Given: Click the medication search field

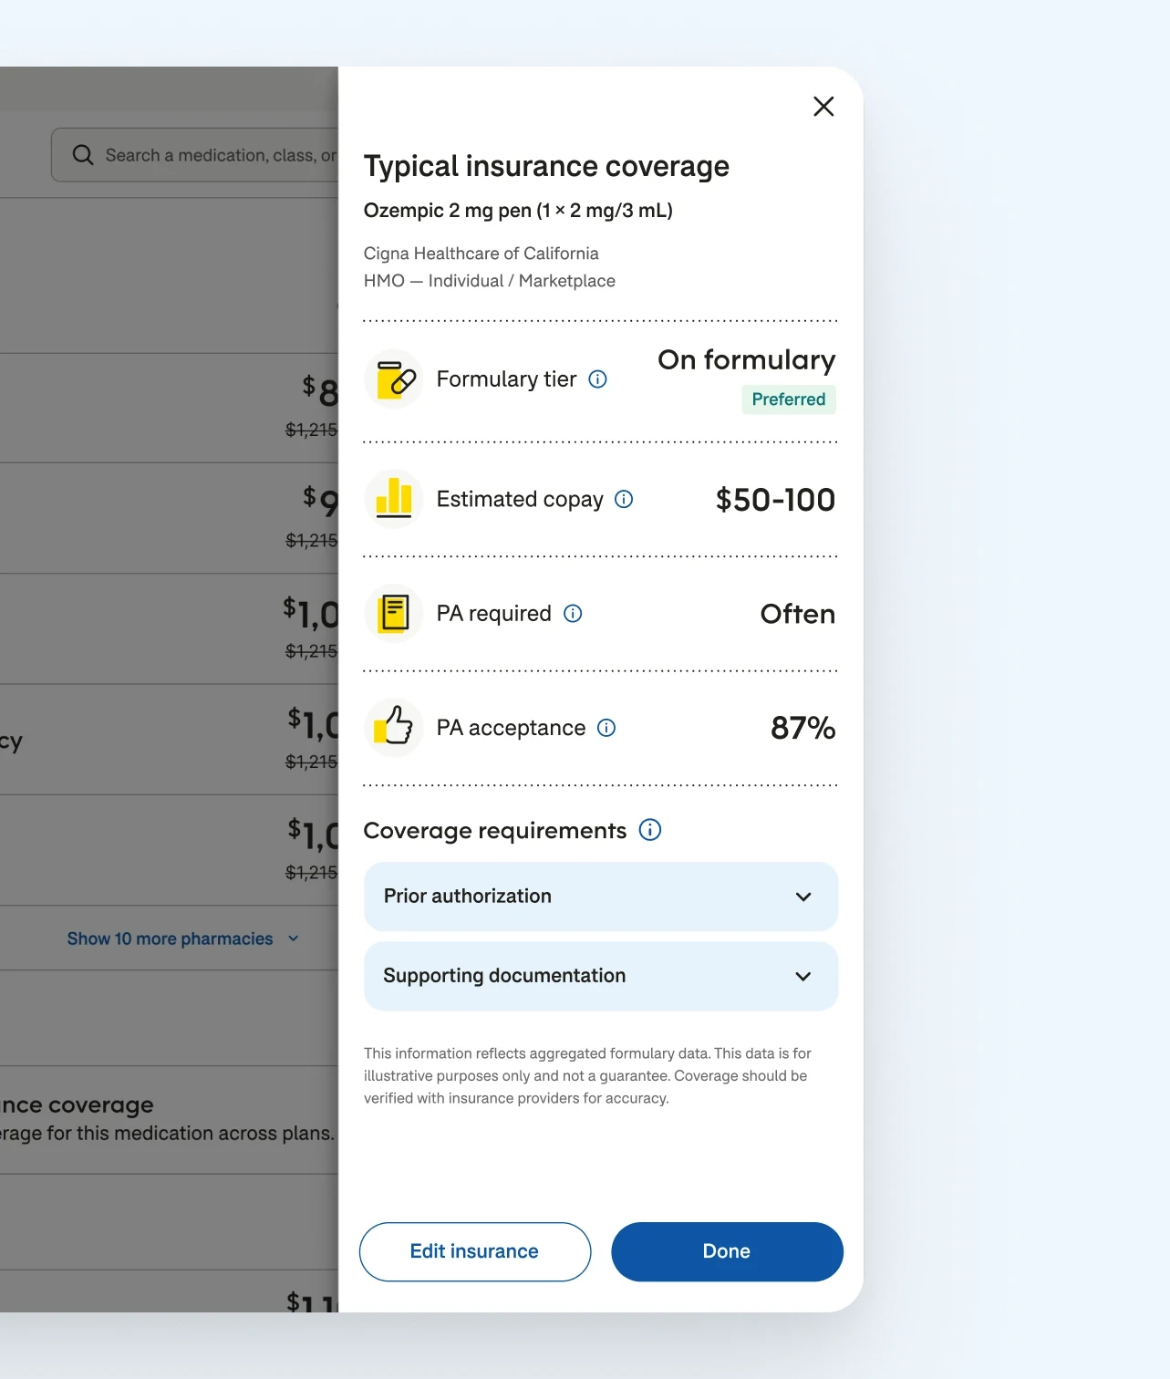Looking at the screenshot, I should [x=195, y=155].
